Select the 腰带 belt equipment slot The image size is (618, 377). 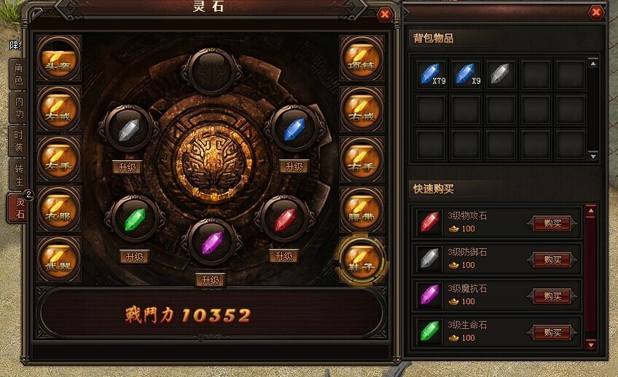point(361,210)
